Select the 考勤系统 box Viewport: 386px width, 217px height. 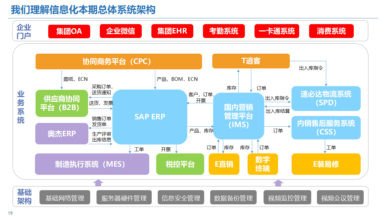pyautogui.click(x=224, y=31)
